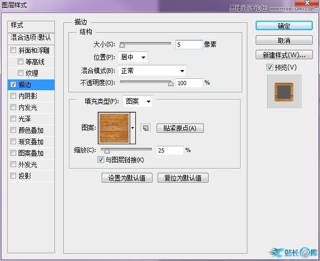
Task: Toggle the 预览 preview checkbox
Action: [269, 67]
